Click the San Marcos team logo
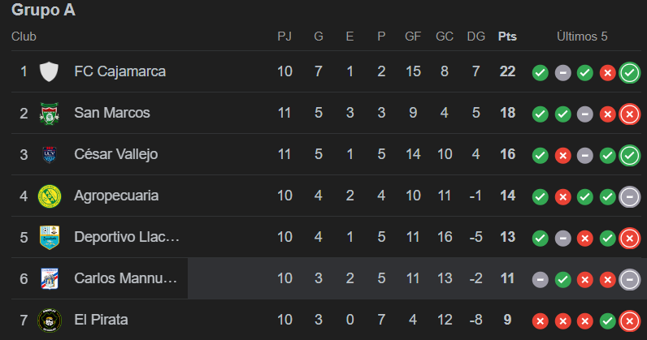 pyautogui.click(x=50, y=113)
